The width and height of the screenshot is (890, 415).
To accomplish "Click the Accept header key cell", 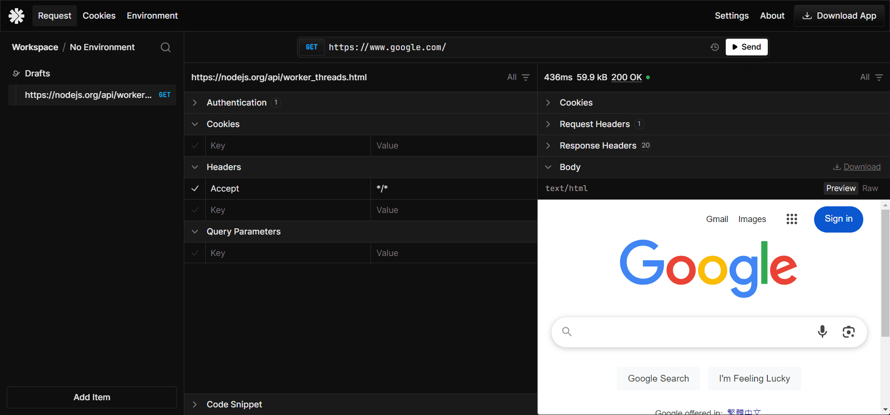I will click(288, 189).
